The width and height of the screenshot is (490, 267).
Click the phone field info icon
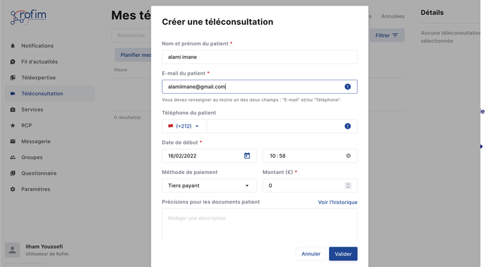348,126
